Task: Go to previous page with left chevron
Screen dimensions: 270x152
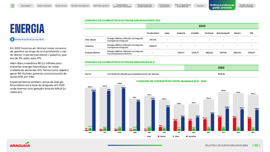Action: (253, 145)
